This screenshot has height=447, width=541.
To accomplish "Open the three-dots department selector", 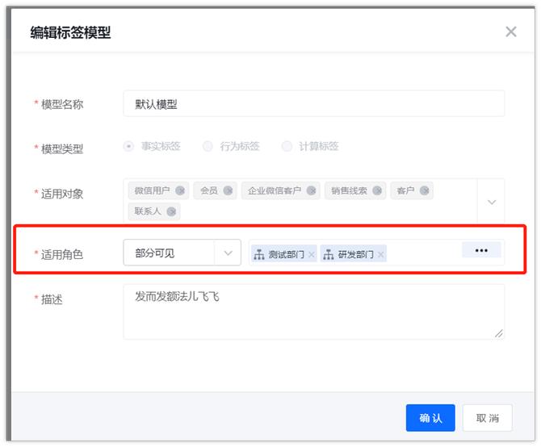I will (x=481, y=250).
